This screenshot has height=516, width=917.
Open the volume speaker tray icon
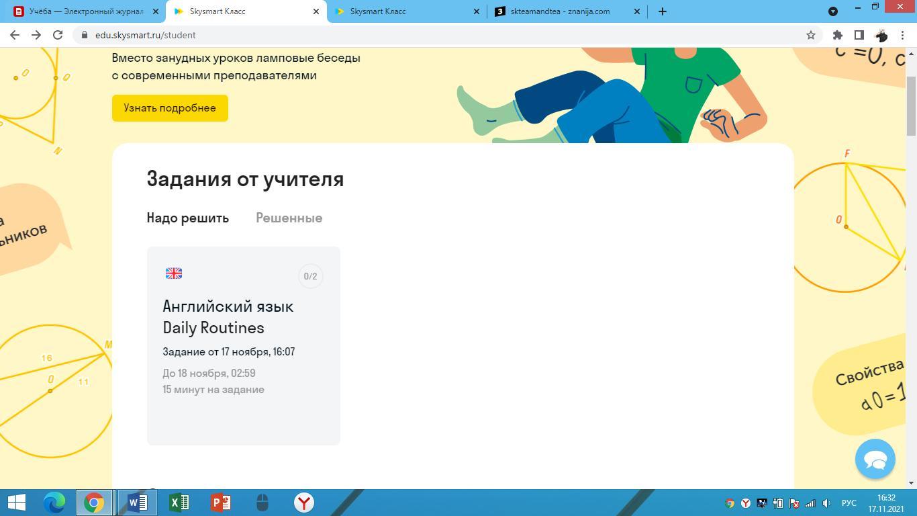[826, 503]
